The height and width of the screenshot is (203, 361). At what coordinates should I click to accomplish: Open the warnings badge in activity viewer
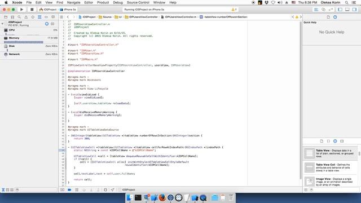(x=234, y=10)
